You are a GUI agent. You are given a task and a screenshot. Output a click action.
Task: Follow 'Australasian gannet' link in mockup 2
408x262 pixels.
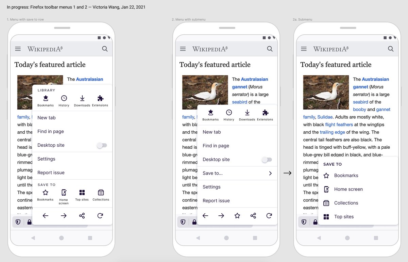click(x=250, y=83)
